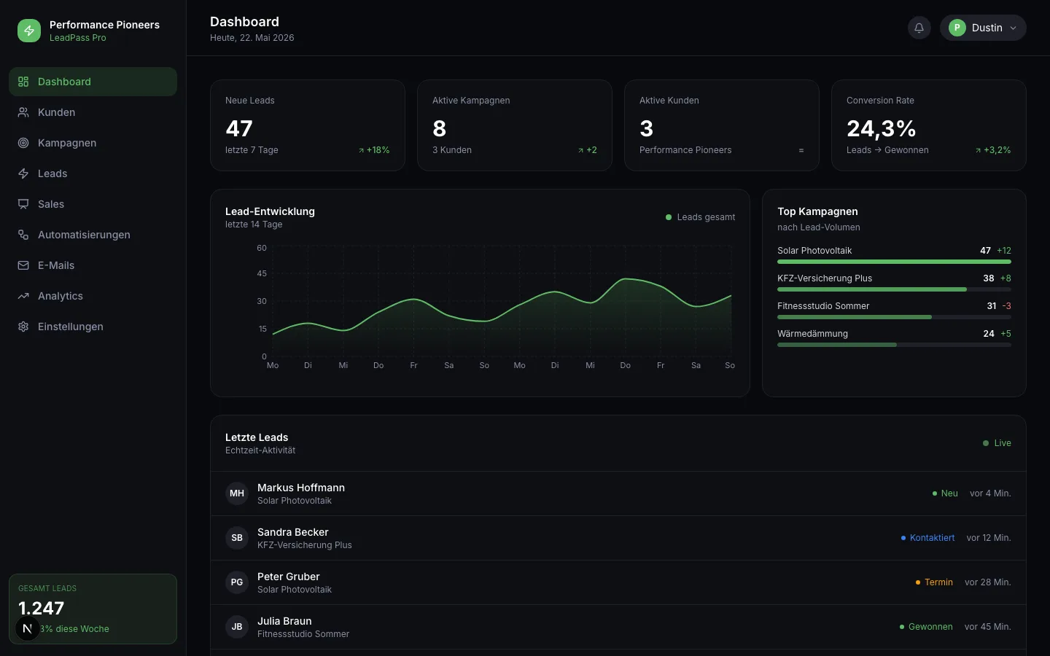This screenshot has height=656, width=1050.
Task: Go to Kampagnen section
Action: click(93, 143)
